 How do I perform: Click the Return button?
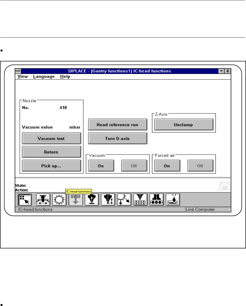52,152
